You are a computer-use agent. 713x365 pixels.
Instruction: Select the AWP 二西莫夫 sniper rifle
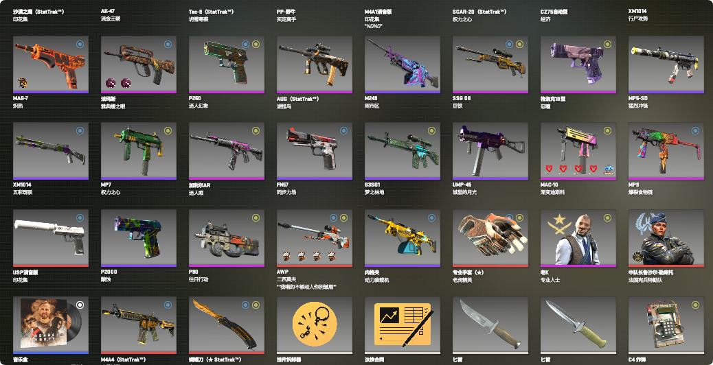(314, 238)
